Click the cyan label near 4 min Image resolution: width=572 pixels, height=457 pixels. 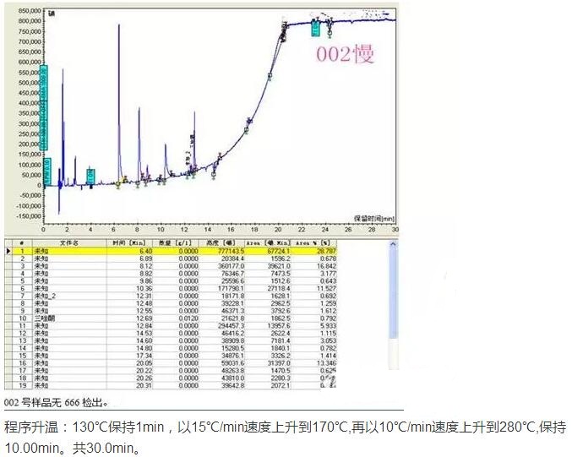[x=90, y=176]
